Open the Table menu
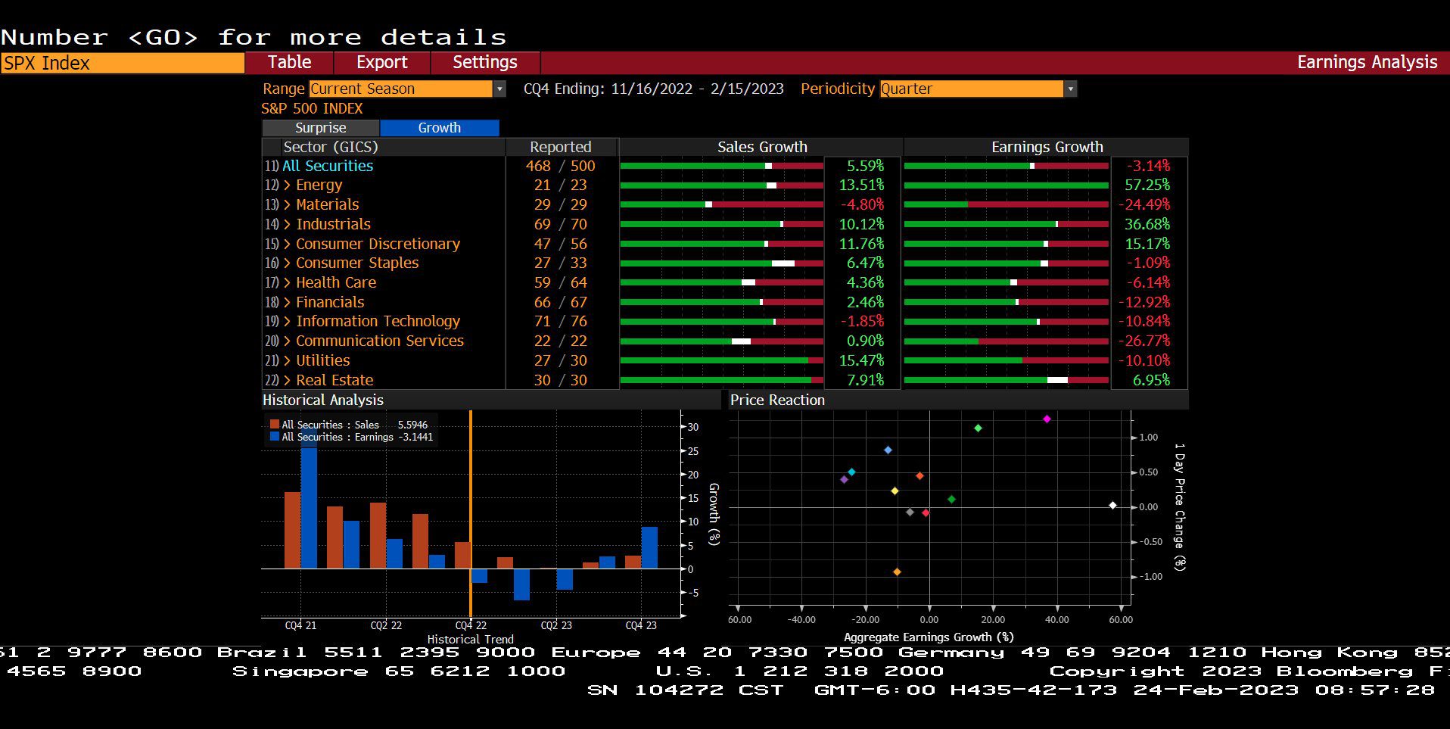 tap(289, 62)
